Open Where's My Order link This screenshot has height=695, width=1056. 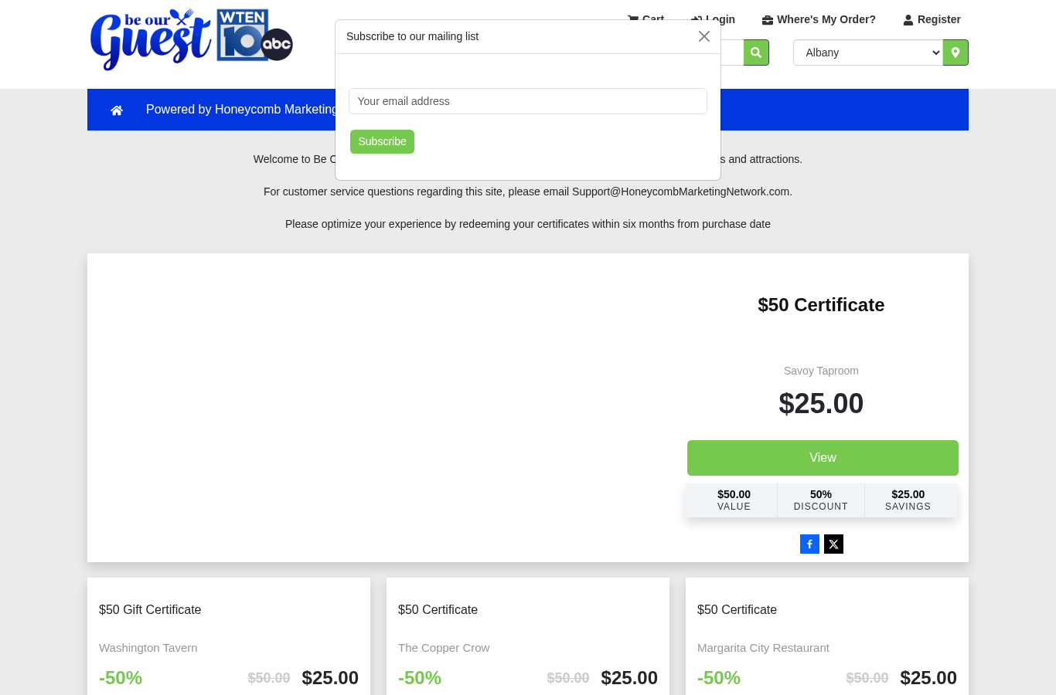pos(819,19)
